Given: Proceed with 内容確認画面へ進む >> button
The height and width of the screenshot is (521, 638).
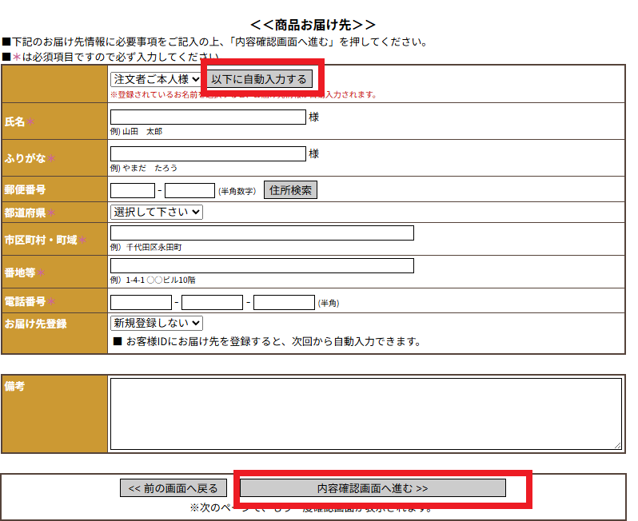Looking at the screenshot, I should [x=373, y=488].
